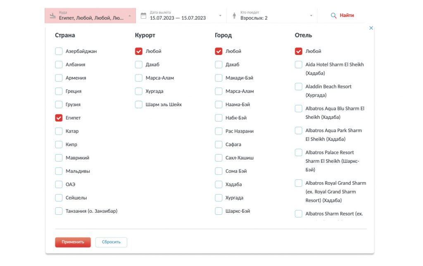Open the Кто поедет travelers dropdown arrow

[311, 16]
